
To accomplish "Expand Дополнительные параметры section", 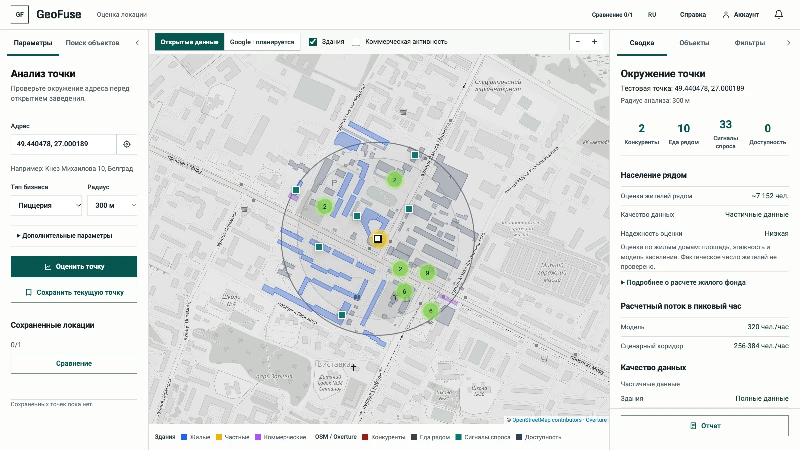I will pos(74,236).
